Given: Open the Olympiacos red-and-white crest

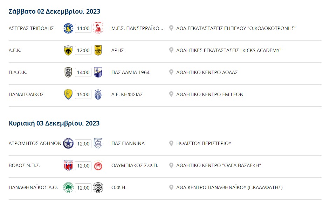Looking at the screenshot, I should point(98,165).
